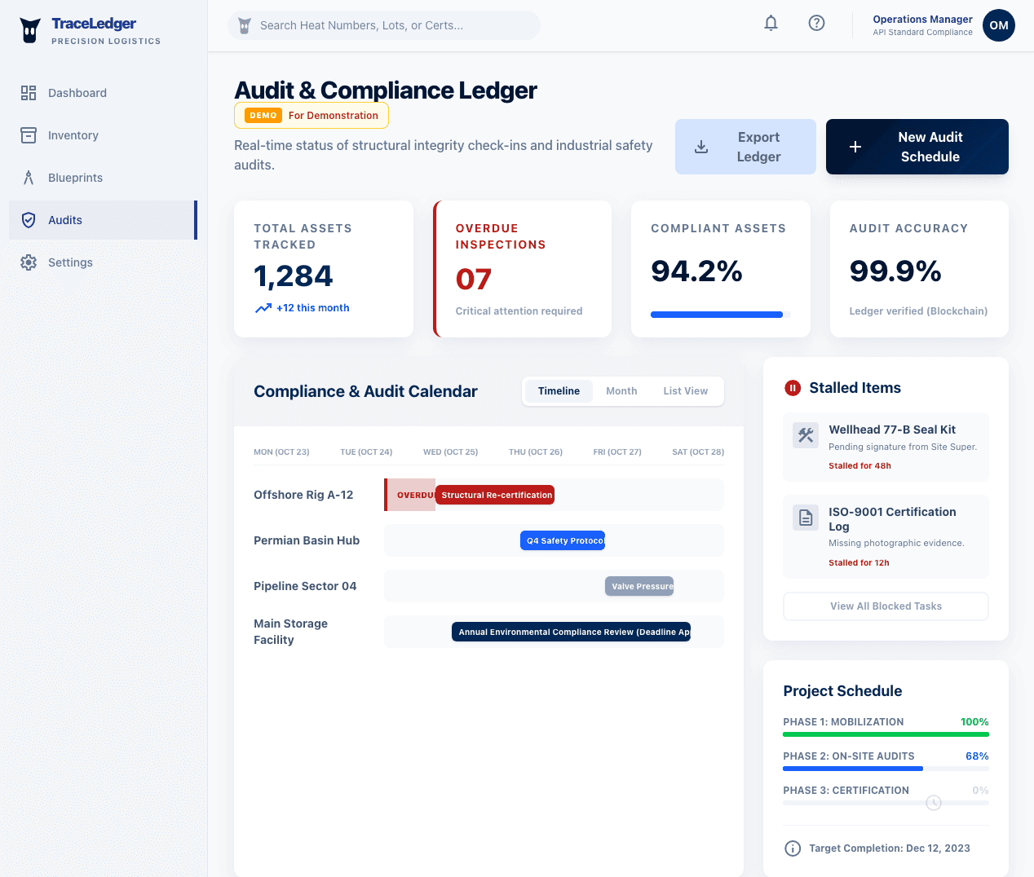Switch to the Month tab
This screenshot has width=1034, height=877.
[x=621, y=391]
